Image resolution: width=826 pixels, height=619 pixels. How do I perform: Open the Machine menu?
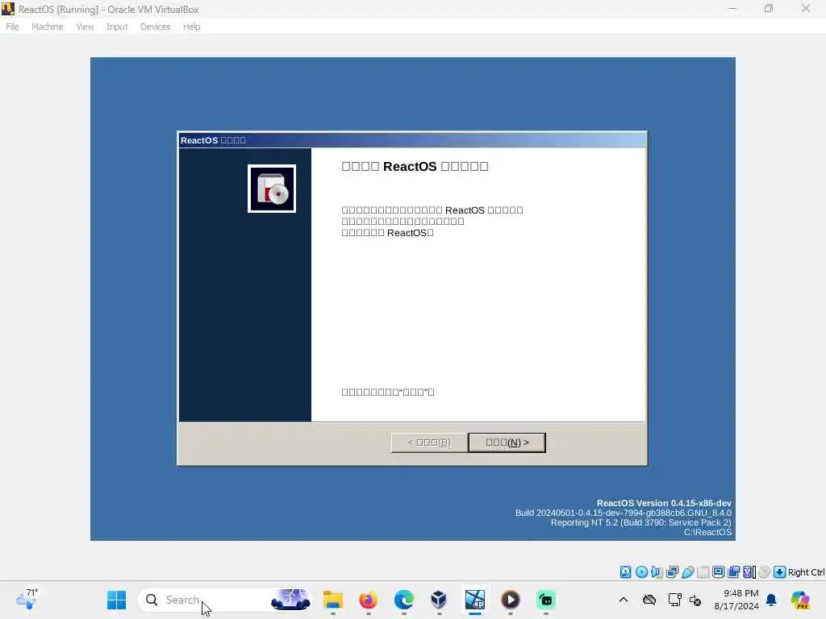[47, 27]
